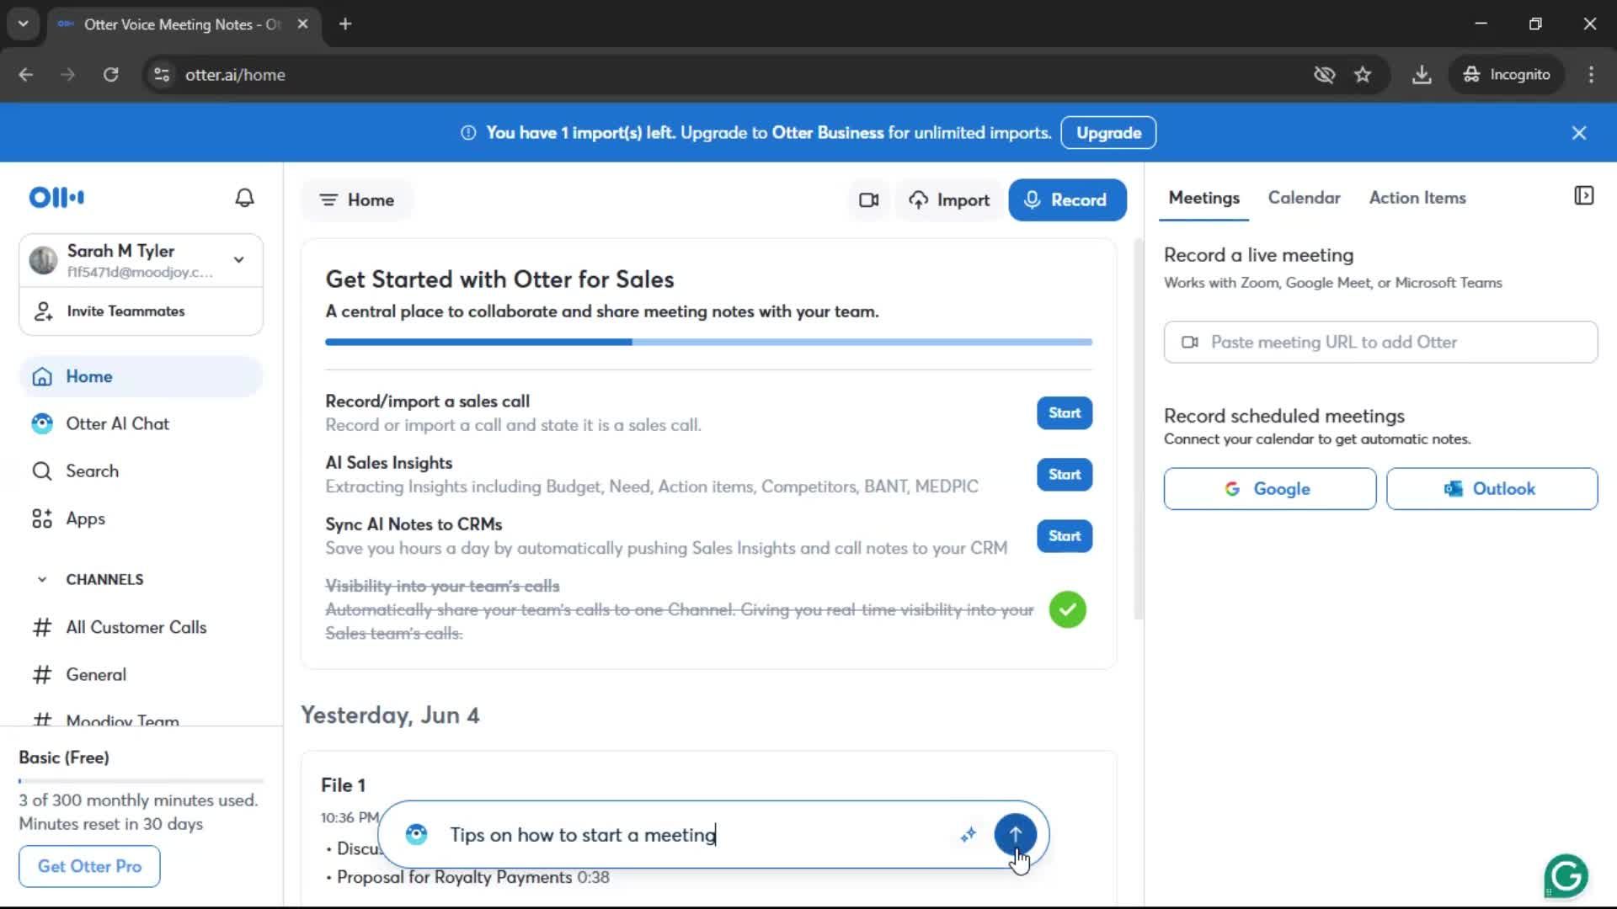Open the notifications bell

coord(244,198)
